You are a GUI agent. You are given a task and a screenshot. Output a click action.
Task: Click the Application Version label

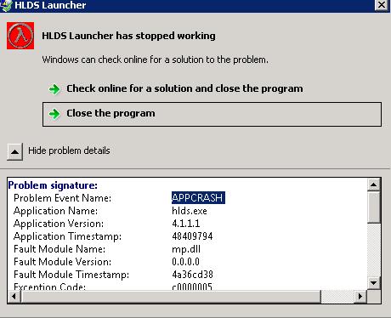click(59, 224)
